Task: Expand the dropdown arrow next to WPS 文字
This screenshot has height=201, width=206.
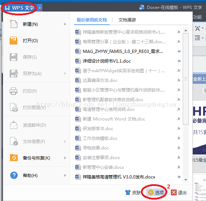Action: click(40, 8)
